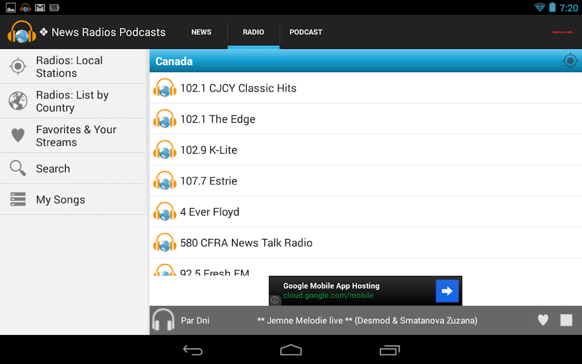Switch to the PODCAST tab
Image resolution: width=582 pixels, height=364 pixels.
pyautogui.click(x=306, y=32)
